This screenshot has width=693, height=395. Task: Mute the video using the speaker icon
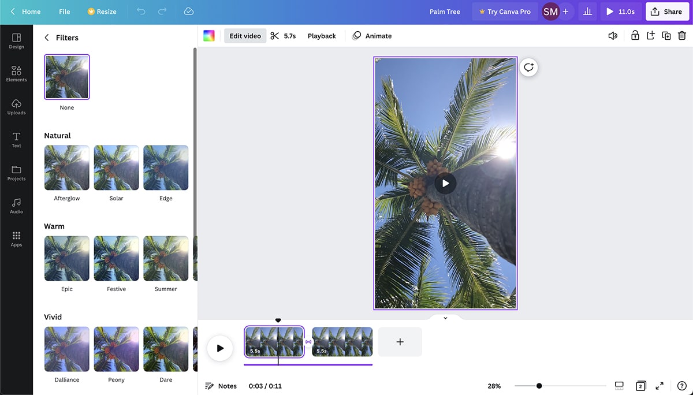pos(612,35)
